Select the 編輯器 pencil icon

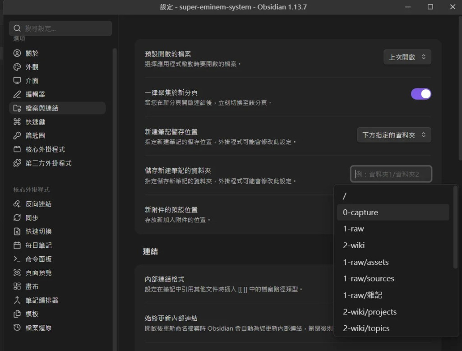(x=17, y=94)
